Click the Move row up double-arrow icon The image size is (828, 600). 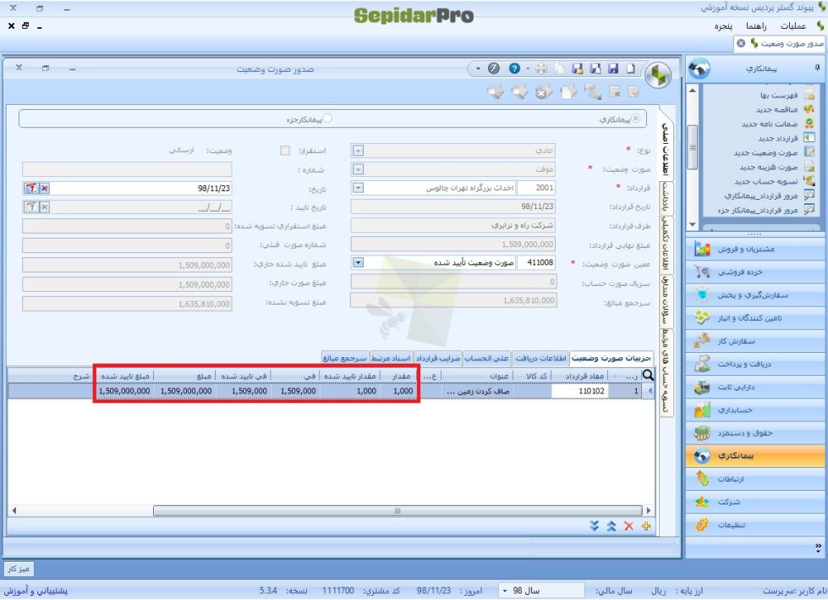611,526
